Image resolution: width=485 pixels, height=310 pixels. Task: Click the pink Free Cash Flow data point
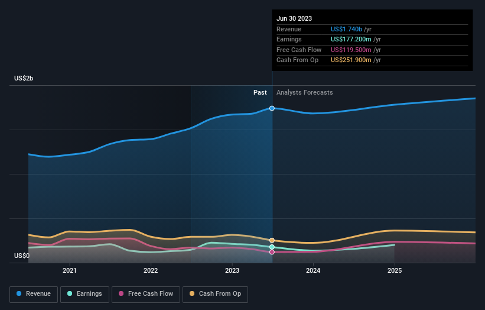pos(272,252)
